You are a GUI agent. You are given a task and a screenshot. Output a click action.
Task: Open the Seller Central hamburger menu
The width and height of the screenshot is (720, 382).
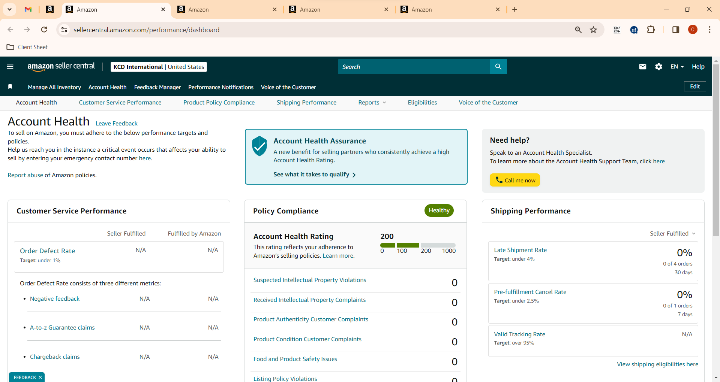coord(10,67)
